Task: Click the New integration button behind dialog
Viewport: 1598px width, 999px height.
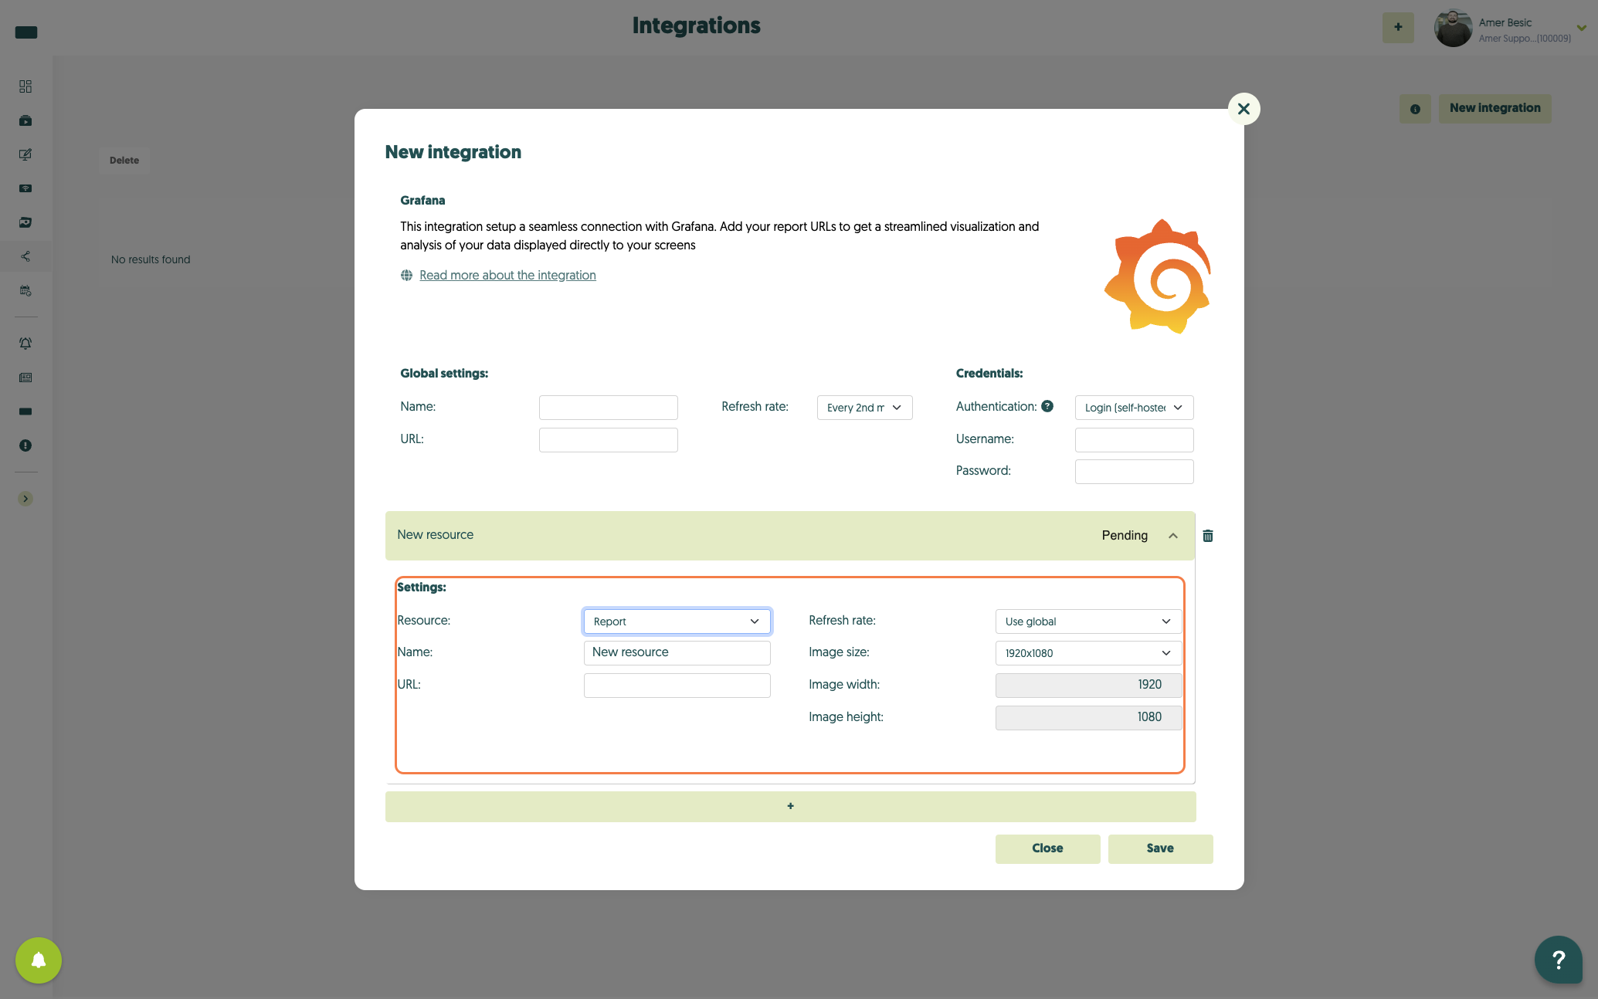Action: tap(1495, 109)
